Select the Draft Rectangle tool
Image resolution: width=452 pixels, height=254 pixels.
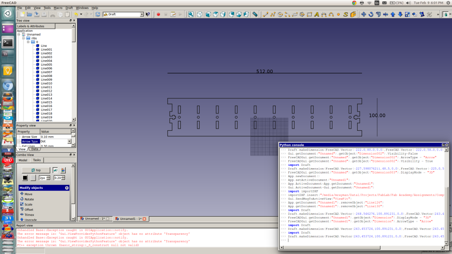pyautogui.click(x=309, y=14)
